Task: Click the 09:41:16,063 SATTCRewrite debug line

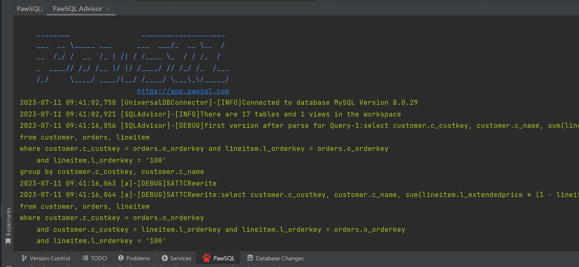Action: (118, 184)
